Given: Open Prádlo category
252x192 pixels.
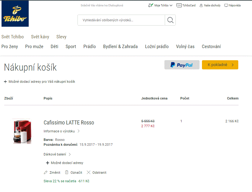Looking at the screenshot, I should pos(89,47).
